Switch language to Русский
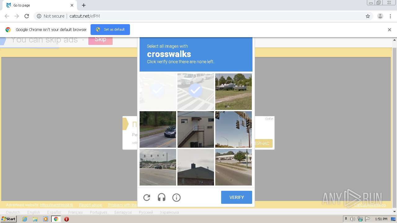Screen dimensions: 397x223 (146, 212)
